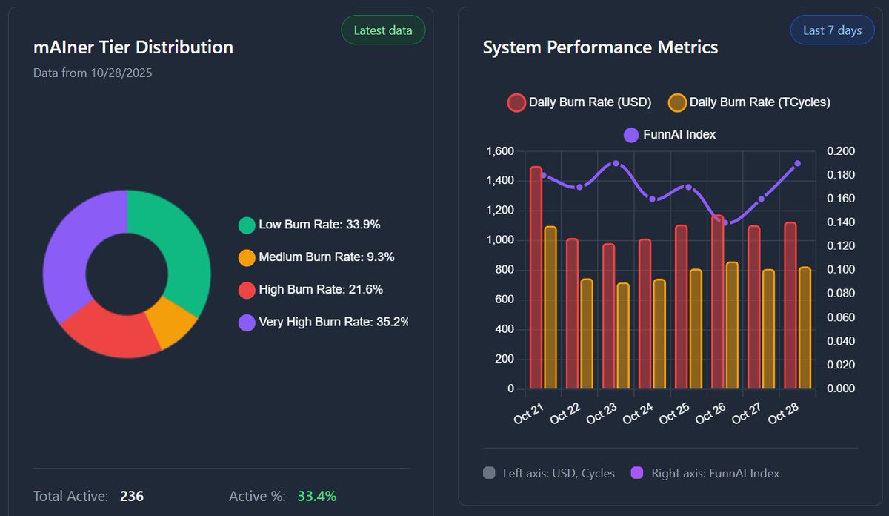Click the Daily Burn Rate (TCycles) legend circle
This screenshot has width=889, height=516.
pos(678,102)
